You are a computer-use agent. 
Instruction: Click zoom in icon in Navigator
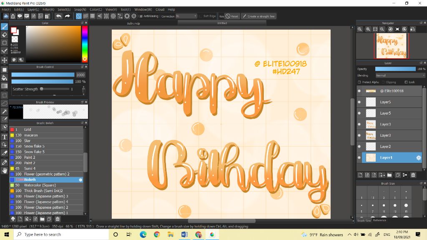point(368,29)
